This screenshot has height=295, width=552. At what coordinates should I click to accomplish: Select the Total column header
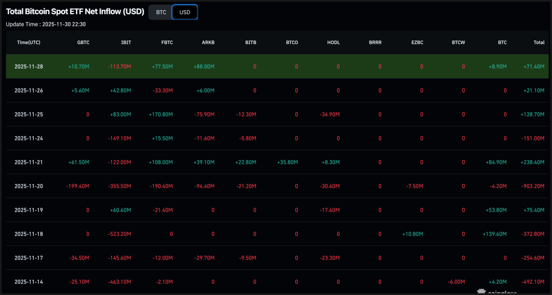(x=538, y=43)
